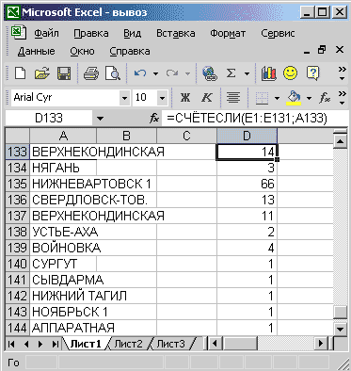Restore workbook window inner restore button
The image size is (351, 371).
[x=322, y=50]
